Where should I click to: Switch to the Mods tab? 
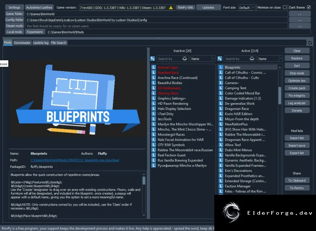click(8, 42)
